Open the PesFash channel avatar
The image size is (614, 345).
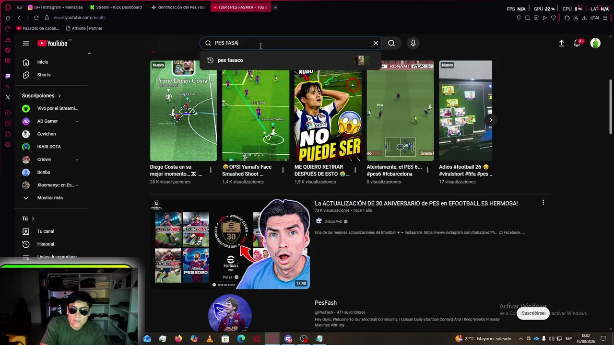230,312
